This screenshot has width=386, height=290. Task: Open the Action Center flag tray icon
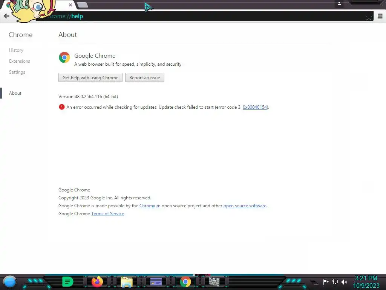click(326, 282)
